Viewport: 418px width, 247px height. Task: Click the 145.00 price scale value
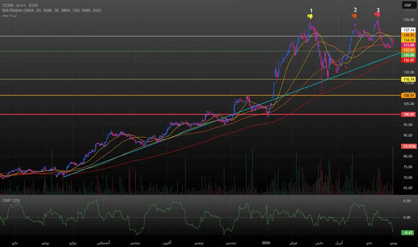point(409,20)
